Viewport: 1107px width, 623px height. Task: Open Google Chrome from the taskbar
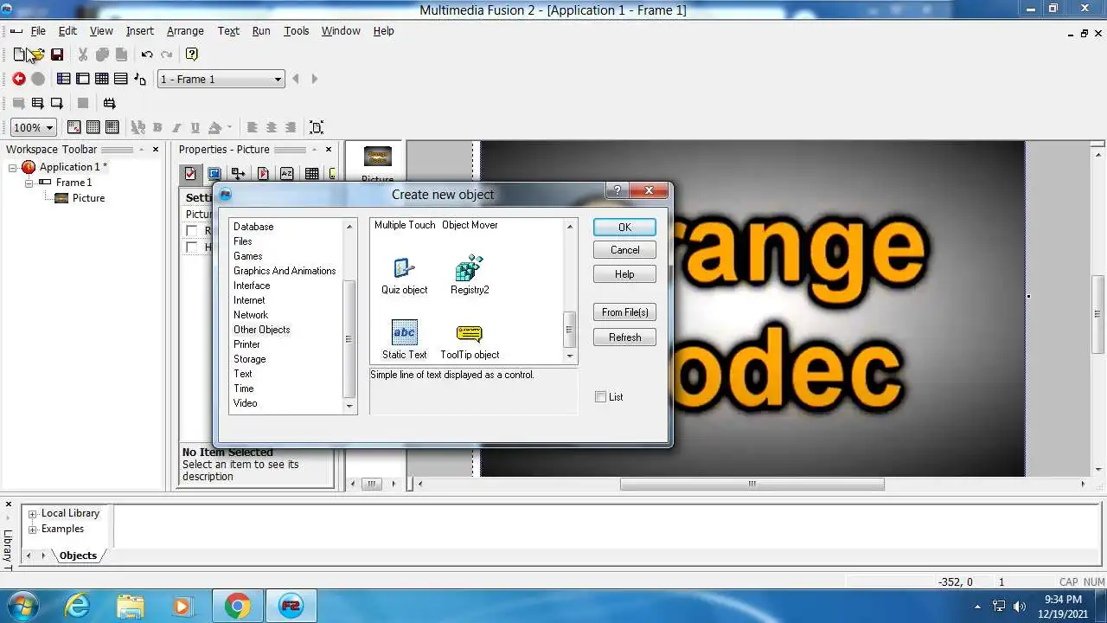pos(237,606)
